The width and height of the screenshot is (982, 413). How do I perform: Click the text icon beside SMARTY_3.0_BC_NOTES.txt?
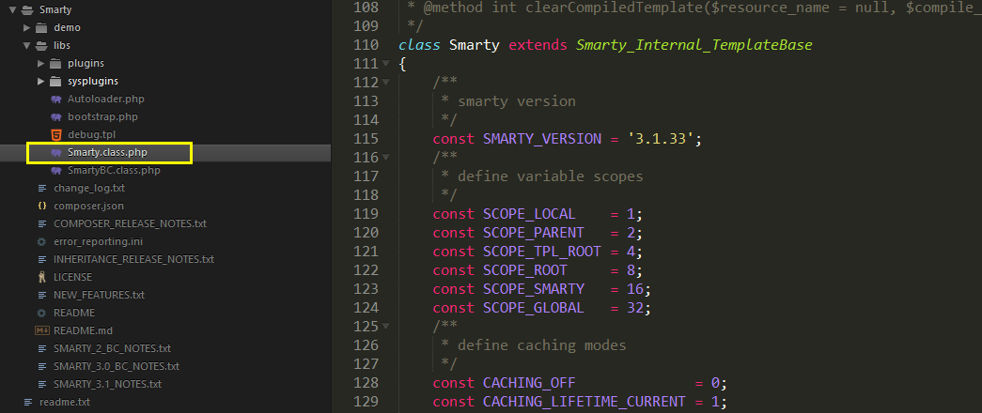(x=42, y=366)
